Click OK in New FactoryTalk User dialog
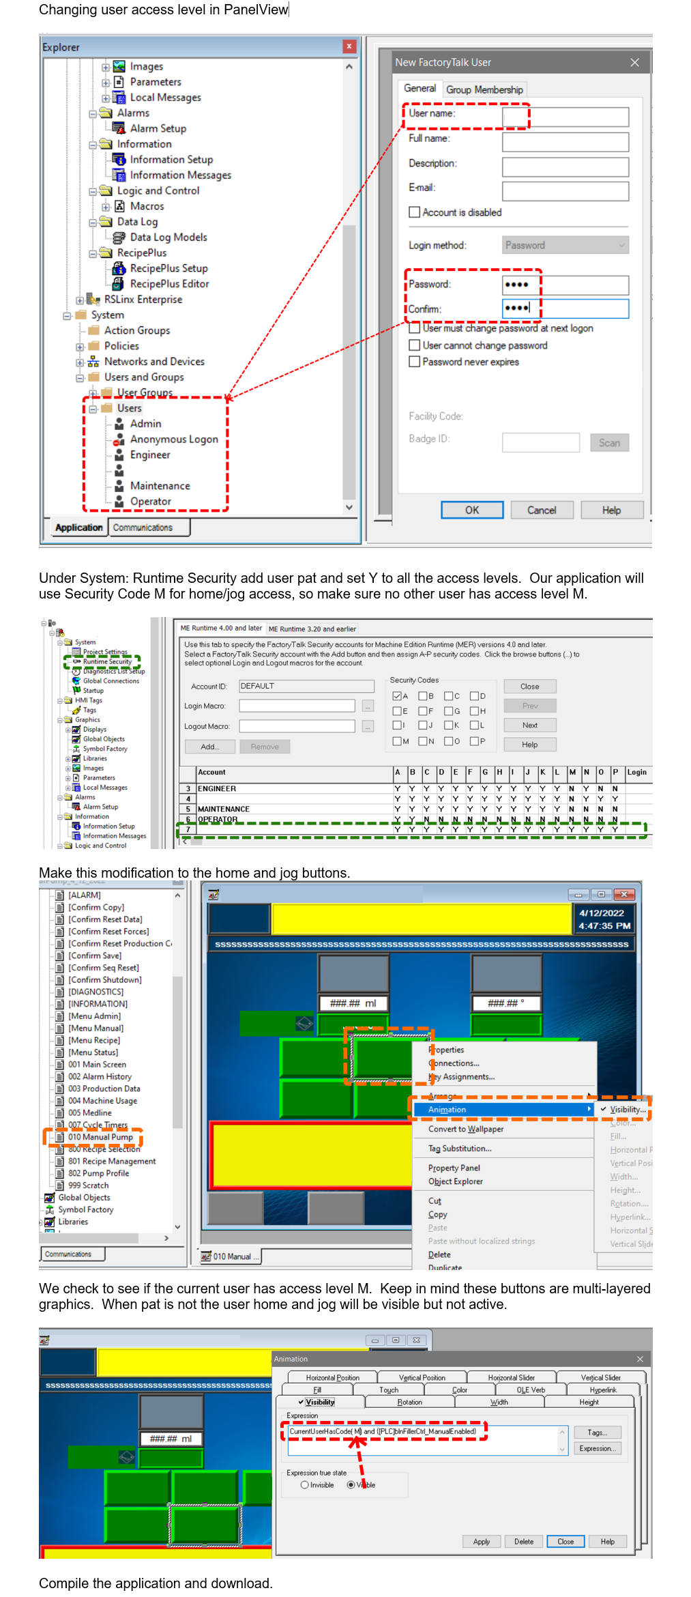The height and width of the screenshot is (1597, 691). click(x=472, y=510)
